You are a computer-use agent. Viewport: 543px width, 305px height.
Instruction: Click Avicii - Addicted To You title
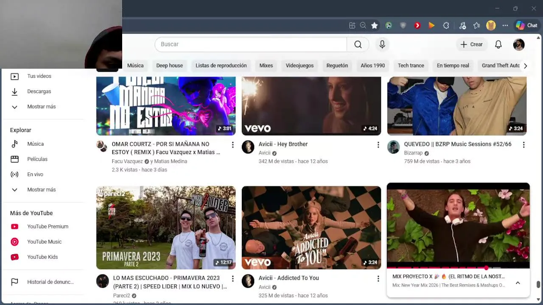coord(288,278)
